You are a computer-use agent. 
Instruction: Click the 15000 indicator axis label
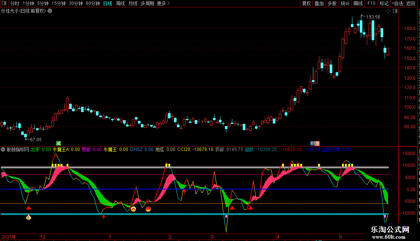click(409, 153)
